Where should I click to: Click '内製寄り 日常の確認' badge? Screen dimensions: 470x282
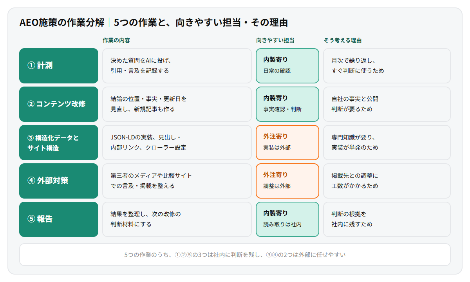click(287, 66)
